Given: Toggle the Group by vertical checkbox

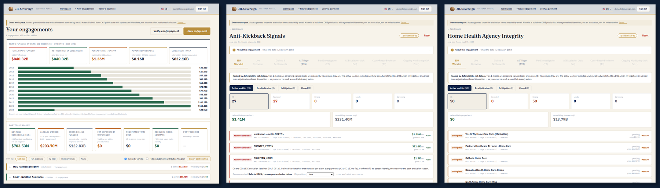Looking at the screenshot, I should tap(125, 159).
